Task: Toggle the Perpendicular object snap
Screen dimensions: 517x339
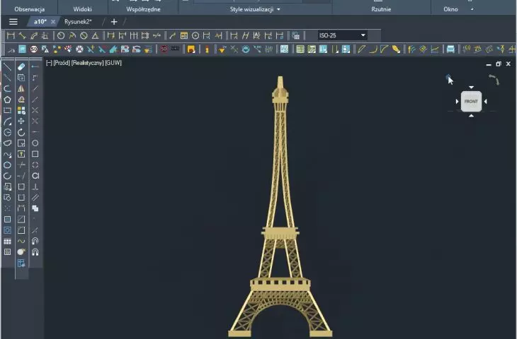Action: point(35,186)
